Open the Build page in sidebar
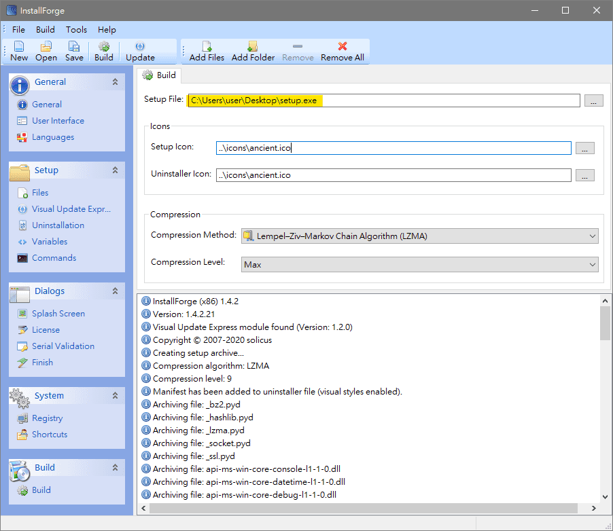613x531 pixels. pyautogui.click(x=41, y=490)
